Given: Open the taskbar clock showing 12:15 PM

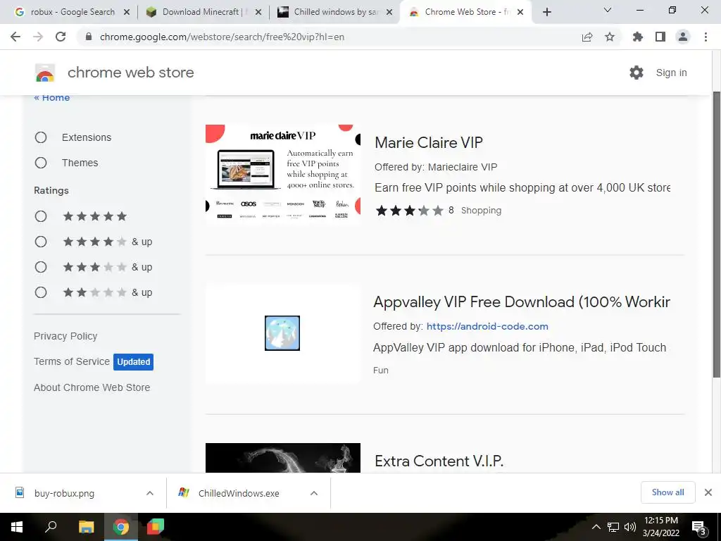Looking at the screenshot, I should click(x=660, y=527).
